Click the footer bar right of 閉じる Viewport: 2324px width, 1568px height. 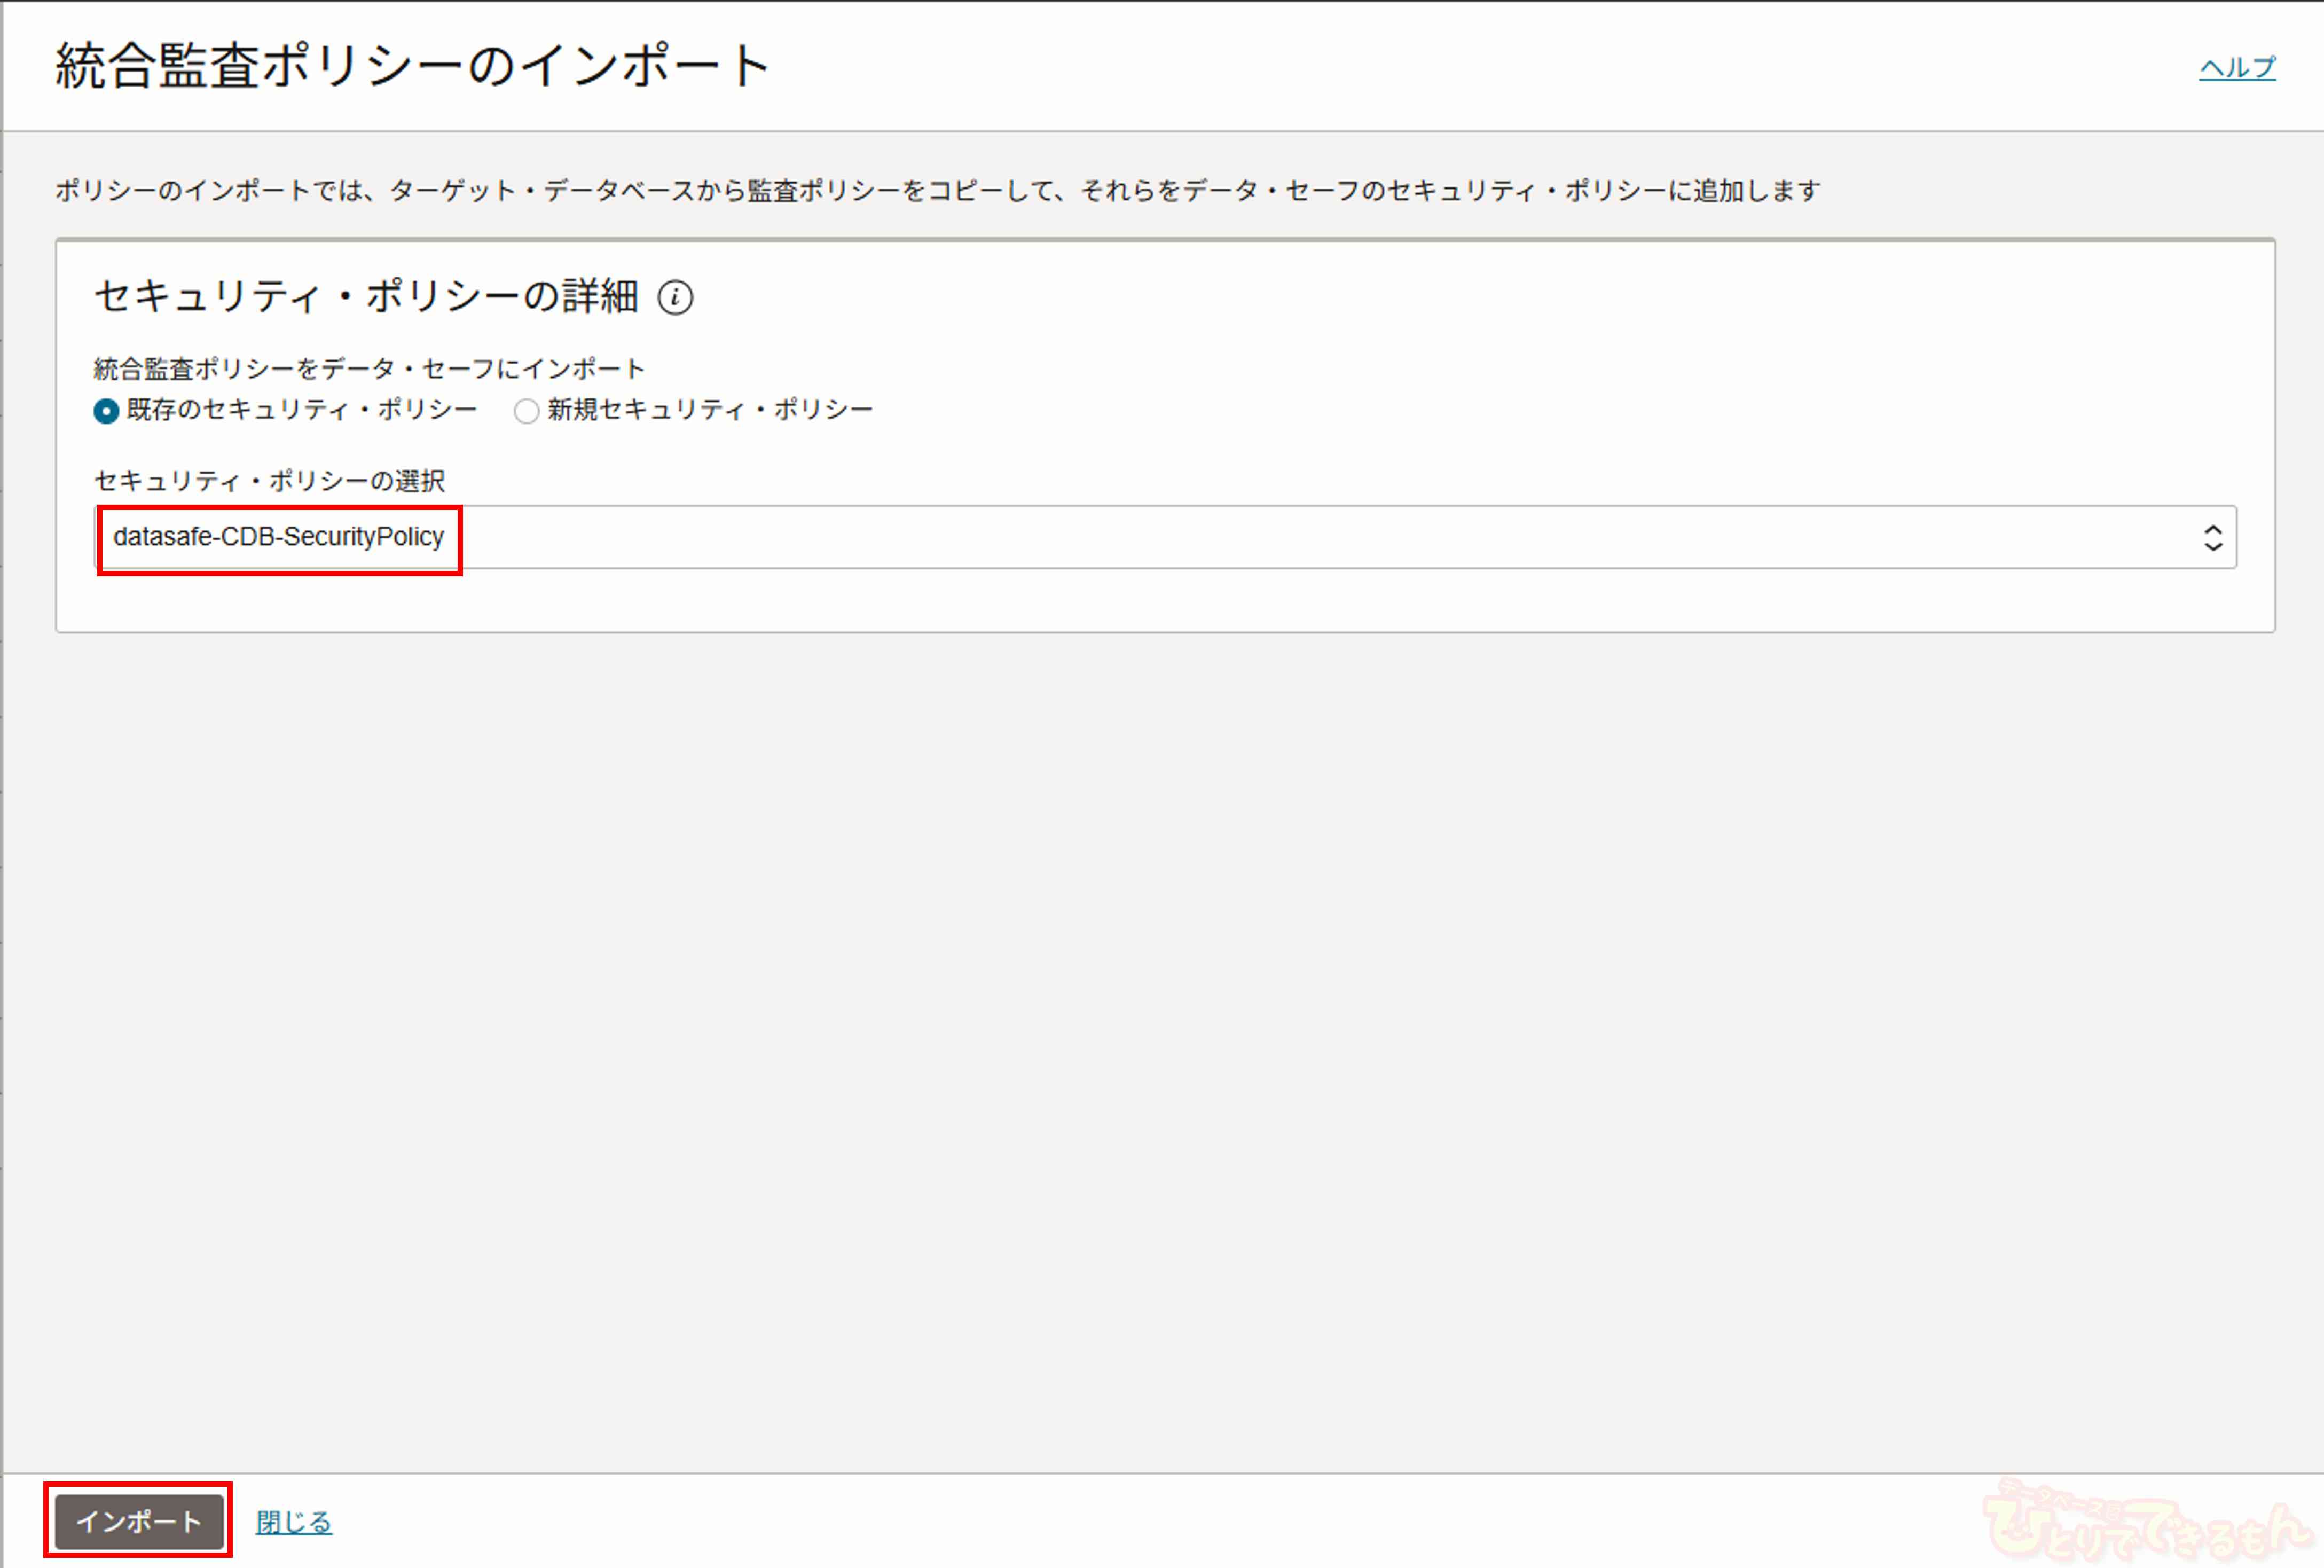[x=1100, y=1522]
